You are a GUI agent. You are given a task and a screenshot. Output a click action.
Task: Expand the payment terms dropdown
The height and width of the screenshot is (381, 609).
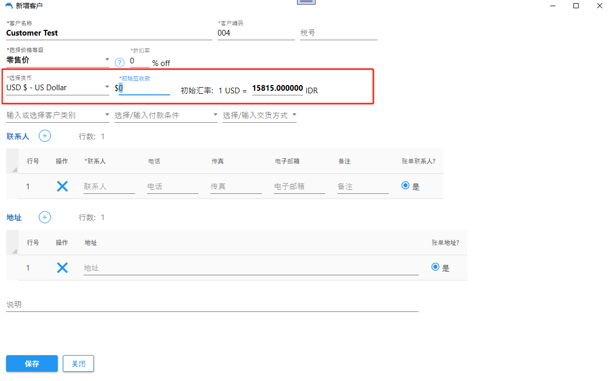[x=215, y=115]
